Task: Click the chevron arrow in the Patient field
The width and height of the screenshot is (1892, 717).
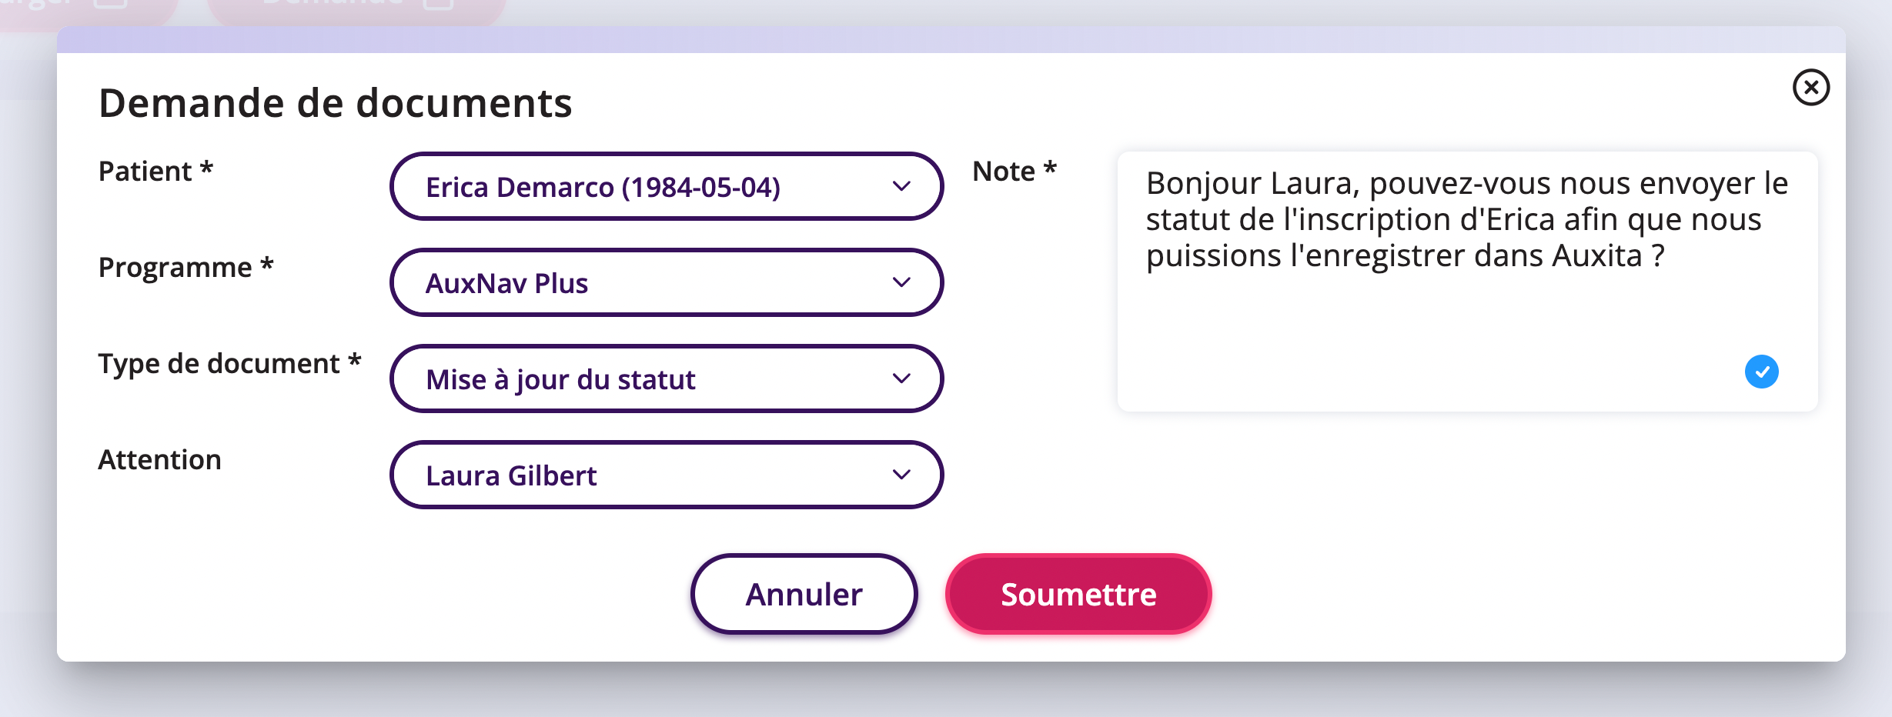Action: click(x=901, y=186)
